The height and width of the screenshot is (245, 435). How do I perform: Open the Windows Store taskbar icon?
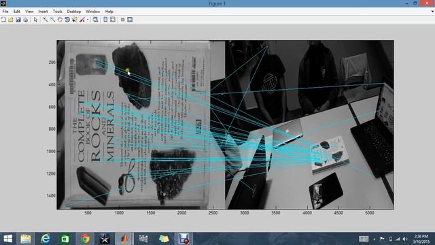(x=65, y=239)
